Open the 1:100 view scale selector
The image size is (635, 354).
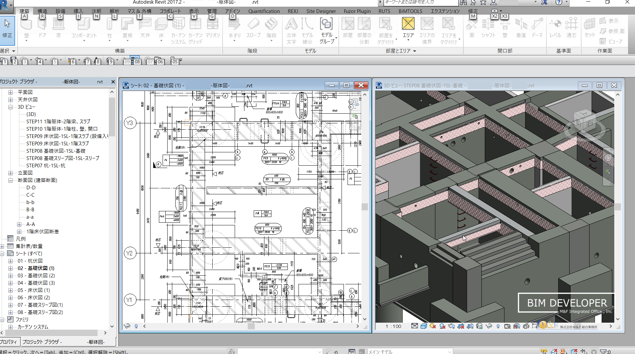click(393, 326)
